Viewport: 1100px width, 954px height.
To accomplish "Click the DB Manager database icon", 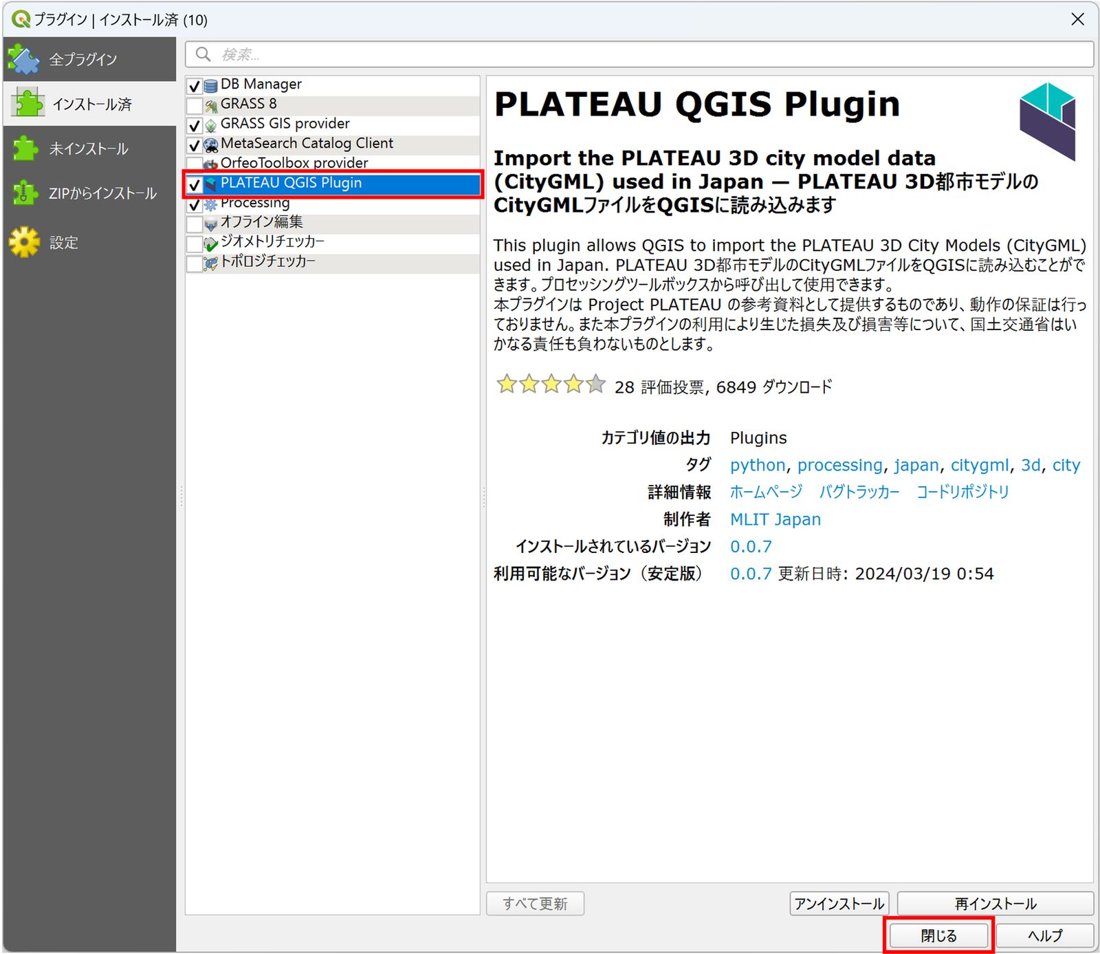I will point(211,86).
